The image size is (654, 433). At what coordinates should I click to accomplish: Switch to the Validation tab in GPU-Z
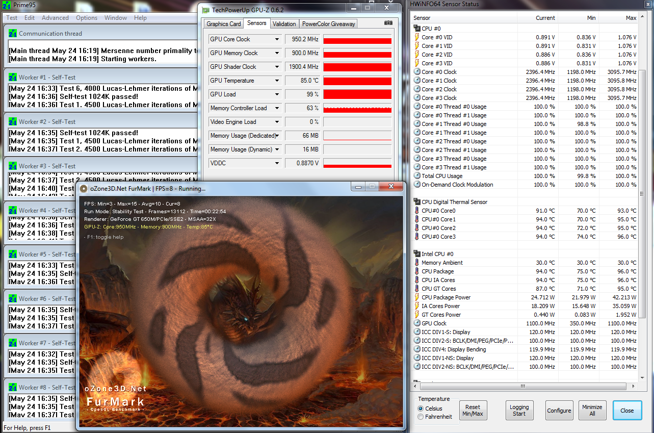tap(284, 24)
